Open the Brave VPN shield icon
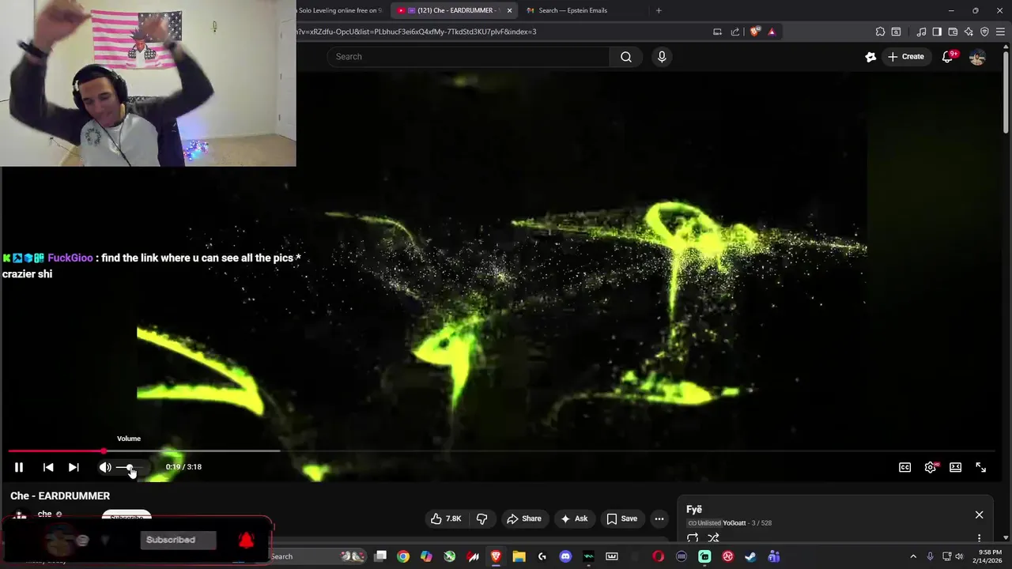The height and width of the screenshot is (569, 1012). (984, 32)
